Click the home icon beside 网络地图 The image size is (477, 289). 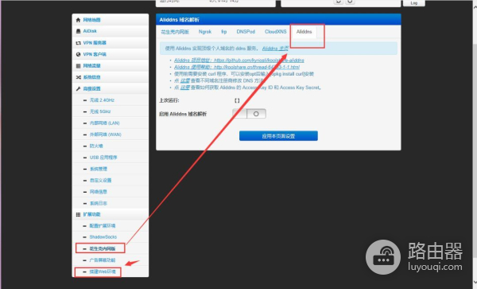point(78,20)
